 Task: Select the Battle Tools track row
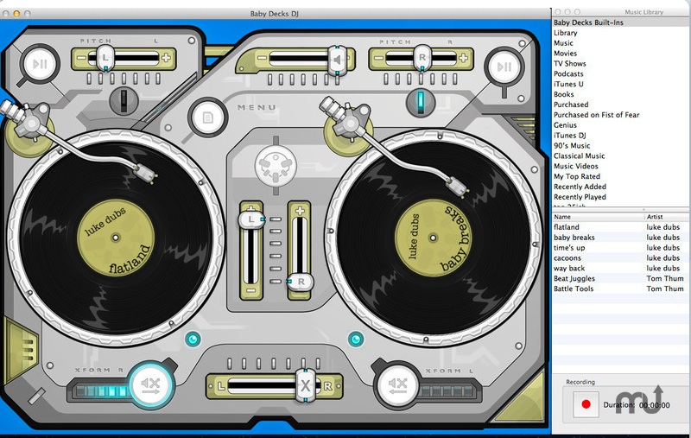click(620, 289)
